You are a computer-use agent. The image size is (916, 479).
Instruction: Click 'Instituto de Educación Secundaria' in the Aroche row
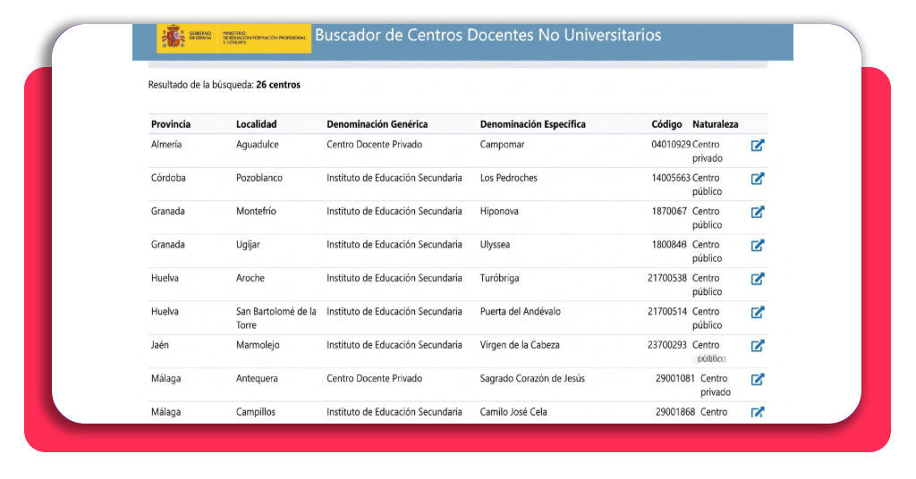pyautogui.click(x=394, y=278)
